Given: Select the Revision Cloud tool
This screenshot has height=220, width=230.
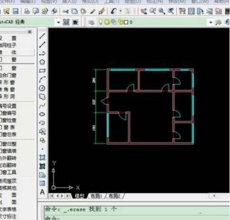Looking at the screenshot, I should coord(42,97).
